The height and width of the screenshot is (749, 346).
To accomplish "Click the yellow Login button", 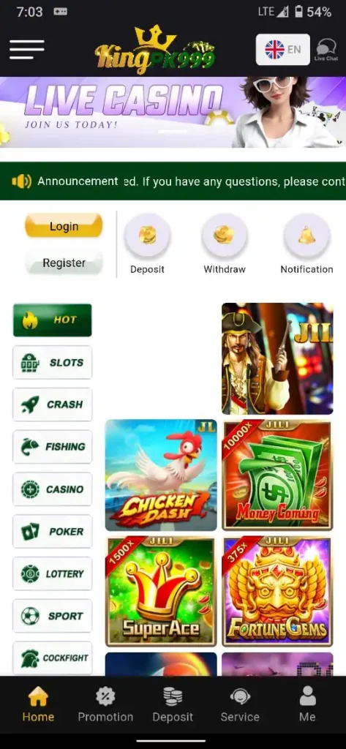I will click(x=64, y=225).
